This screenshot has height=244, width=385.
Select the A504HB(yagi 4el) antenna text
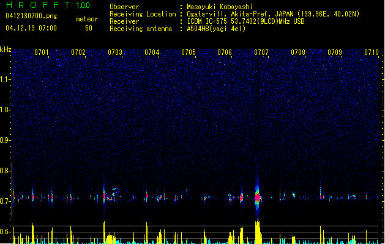[216, 29]
